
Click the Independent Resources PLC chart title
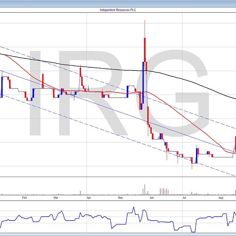(118, 10)
